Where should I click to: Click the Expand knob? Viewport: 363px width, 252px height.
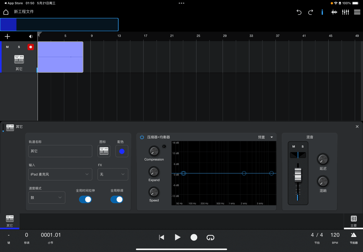pos(154,172)
